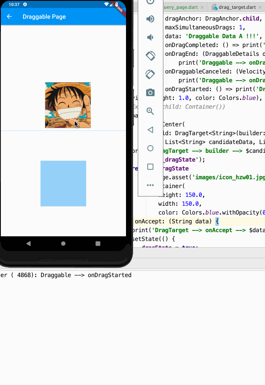Screen dimensions: 265x385
Task: Rotate the emulator left
Action: (150, 56)
